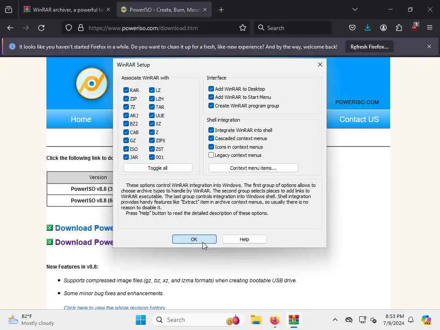Uncheck the ZIP file association
This screenshot has width=440, height=330.
(x=126, y=98)
